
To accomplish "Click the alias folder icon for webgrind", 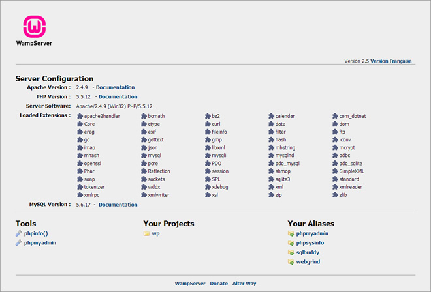I will pyautogui.click(x=291, y=262).
